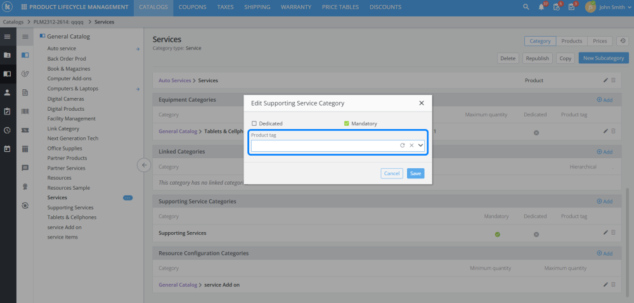
Task: Expand the Computers & Laptops category arrow
Action: pyautogui.click(x=138, y=89)
